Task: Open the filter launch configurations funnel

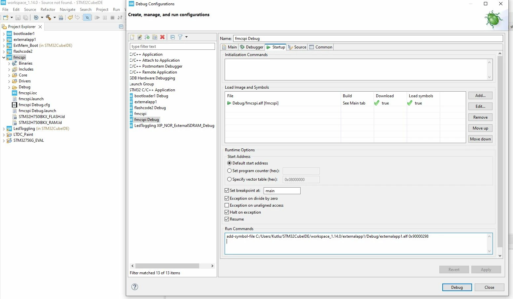Action: click(180, 37)
